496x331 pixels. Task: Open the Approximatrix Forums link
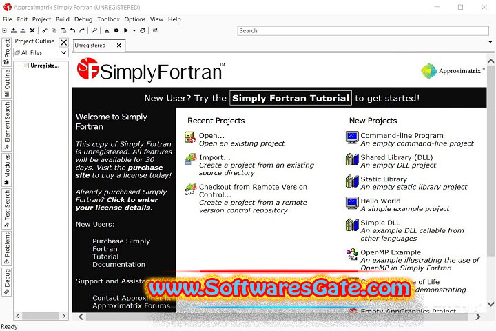pyautogui.click(x=132, y=305)
